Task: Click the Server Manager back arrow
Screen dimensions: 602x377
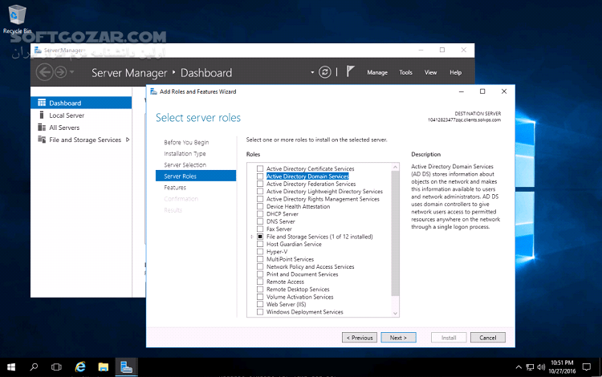Action: 44,72
